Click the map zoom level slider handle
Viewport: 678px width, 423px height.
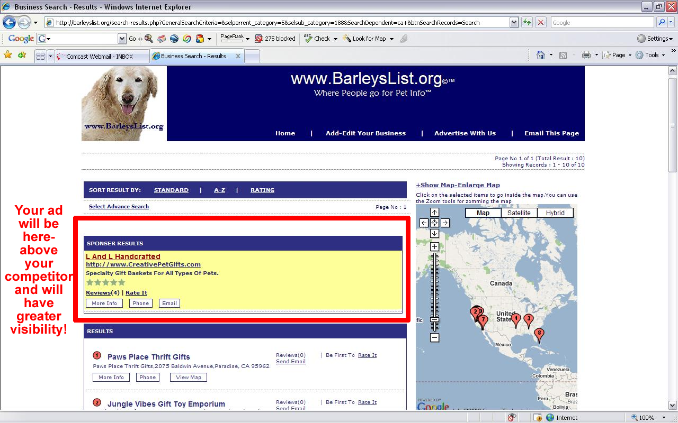(434, 320)
